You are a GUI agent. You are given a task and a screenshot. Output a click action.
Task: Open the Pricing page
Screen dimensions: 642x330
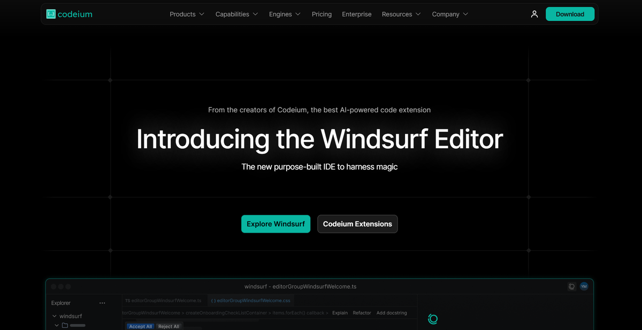tap(322, 14)
